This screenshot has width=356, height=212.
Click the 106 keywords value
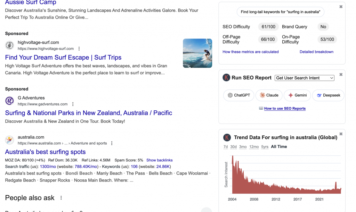134,167
